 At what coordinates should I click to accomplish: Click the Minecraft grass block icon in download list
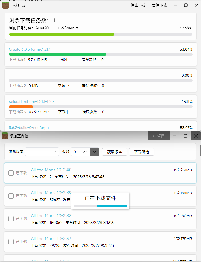pos(5,5)
